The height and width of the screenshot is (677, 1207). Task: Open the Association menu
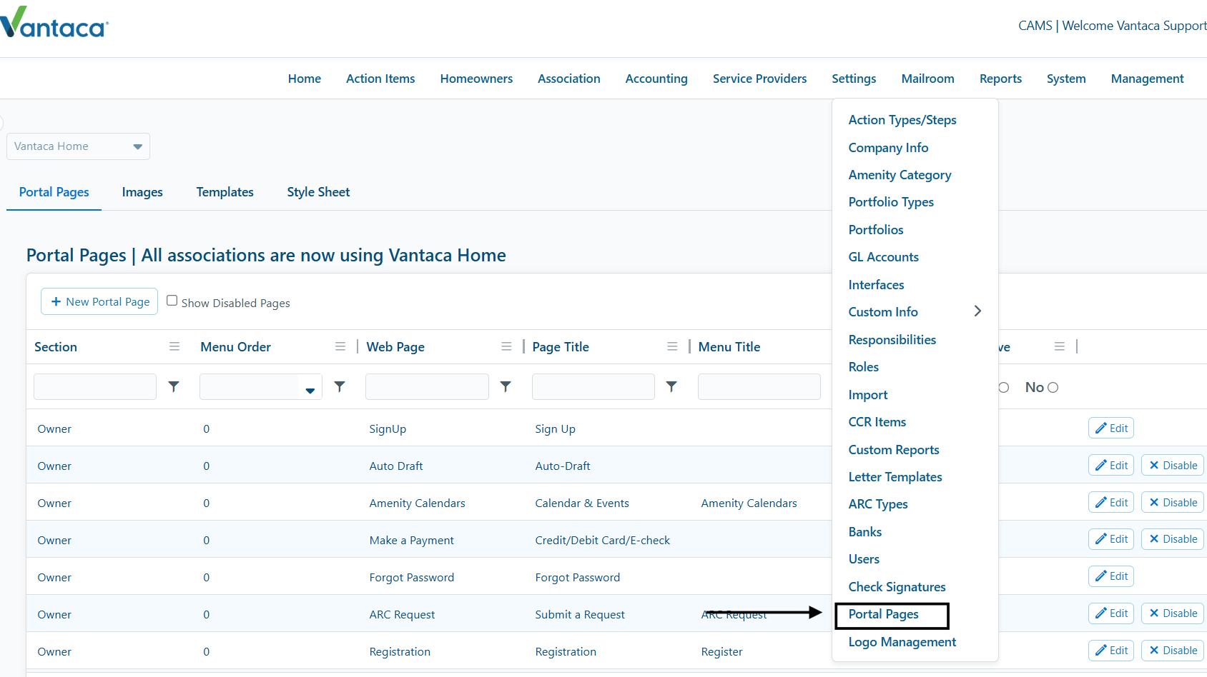pos(569,79)
